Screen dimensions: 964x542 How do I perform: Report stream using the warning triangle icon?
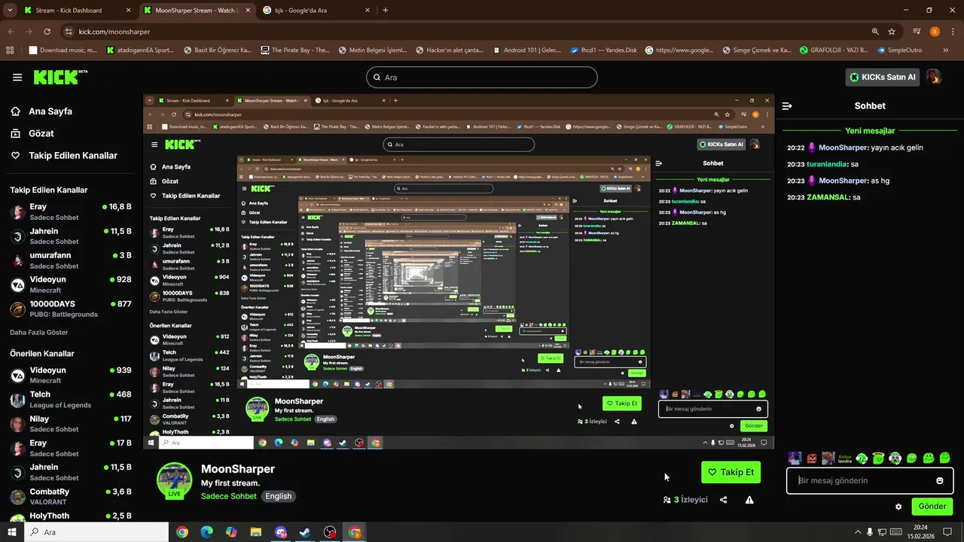749,500
